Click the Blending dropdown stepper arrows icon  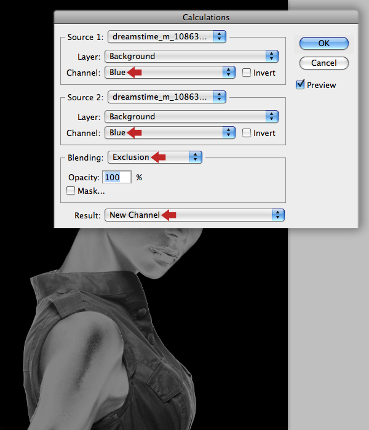pyautogui.click(x=196, y=157)
